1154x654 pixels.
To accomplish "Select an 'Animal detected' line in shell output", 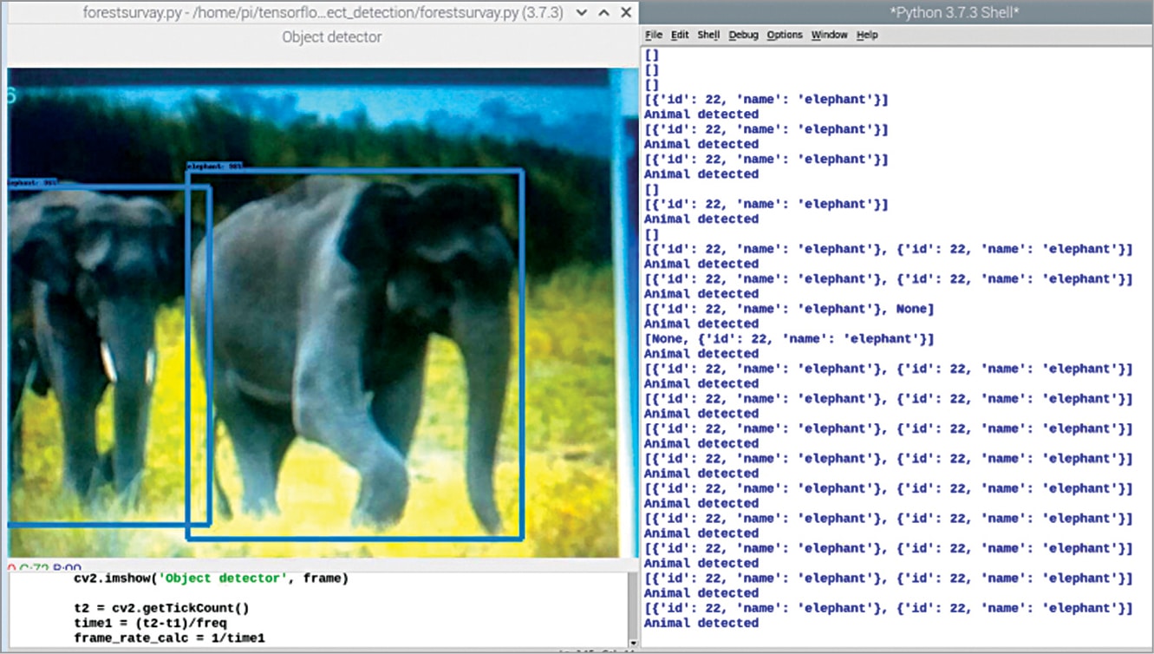I will [701, 114].
